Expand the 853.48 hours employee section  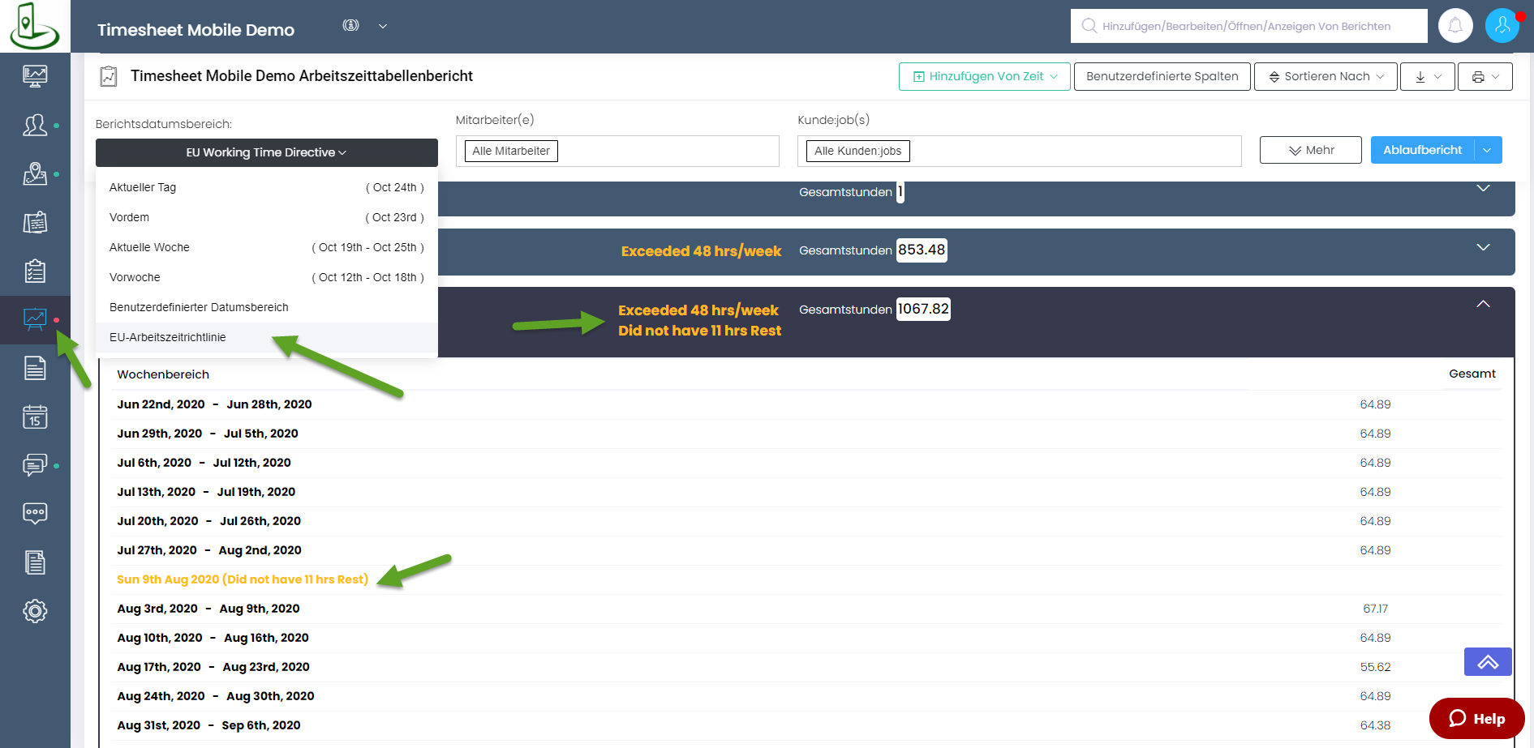click(1483, 248)
